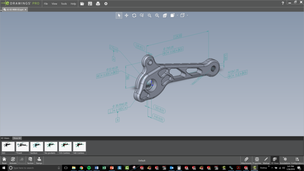Toggle the Properties panel

tap(257, 160)
